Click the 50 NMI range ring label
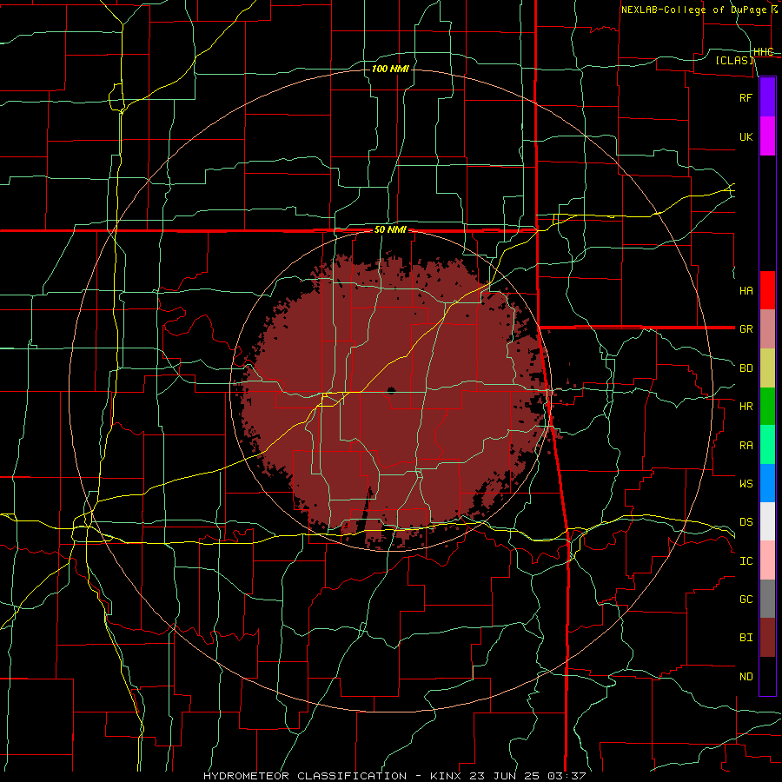Viewport: 782px width, 782px height. (x=390, y=230)
